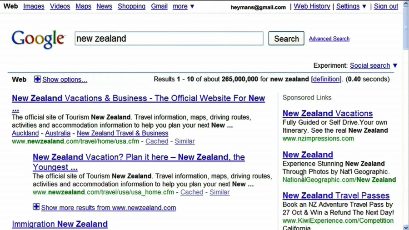
Task: Open New Zealand Travel Passes ad
Action: [336, 195]
